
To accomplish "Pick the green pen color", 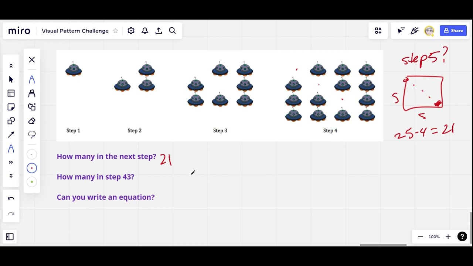I will pos(32,182).
